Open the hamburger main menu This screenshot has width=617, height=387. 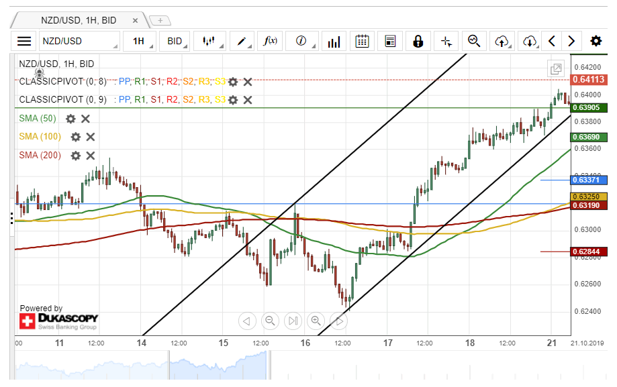[x=24, y=41]
